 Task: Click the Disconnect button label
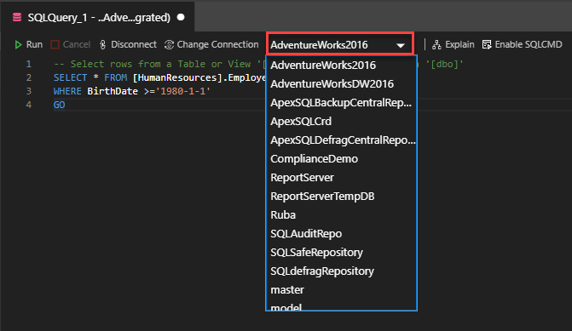(134, 44)
